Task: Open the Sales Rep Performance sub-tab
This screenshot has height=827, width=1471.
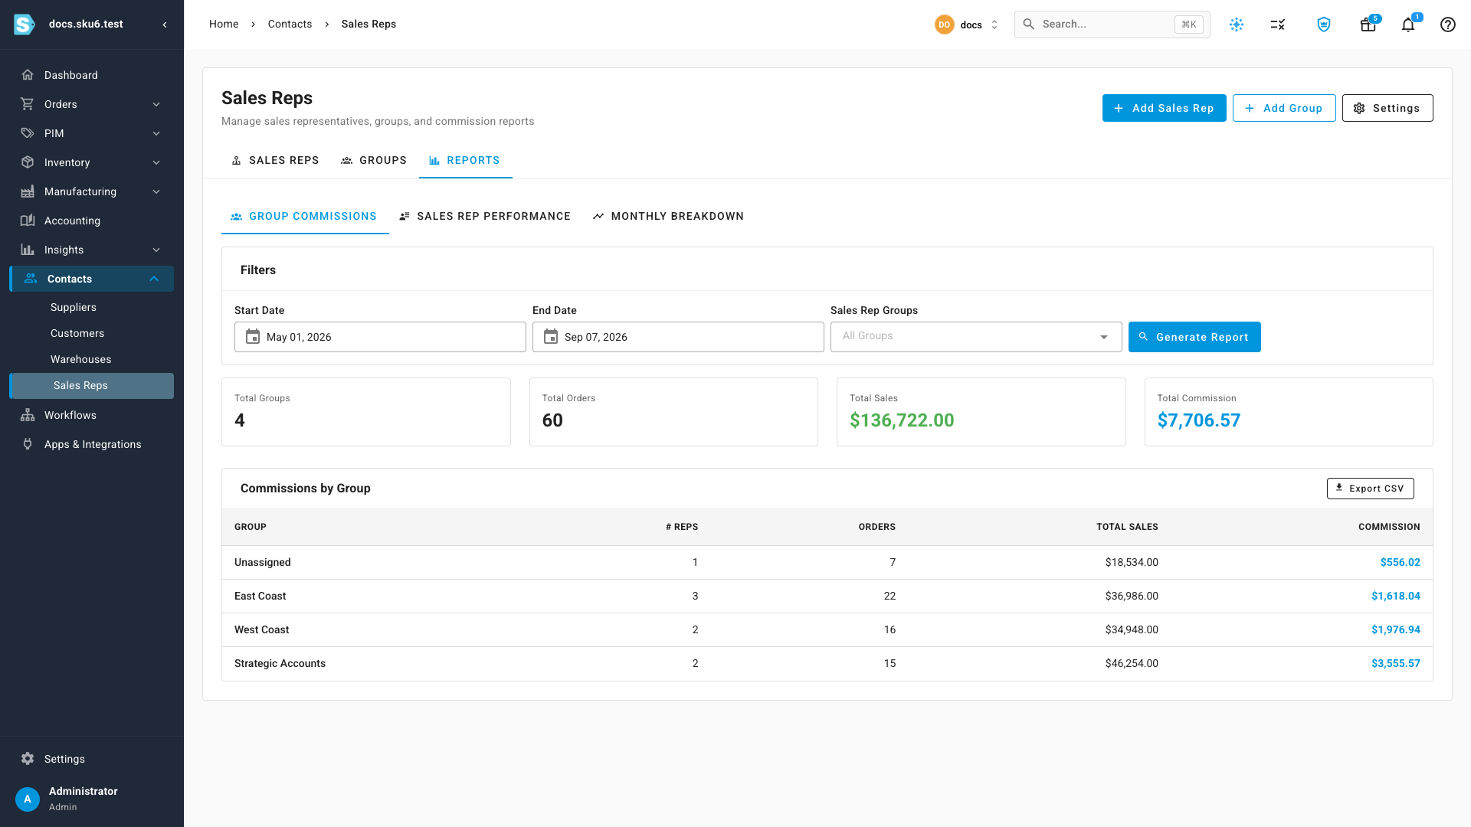Action: (x=485, y=217)
